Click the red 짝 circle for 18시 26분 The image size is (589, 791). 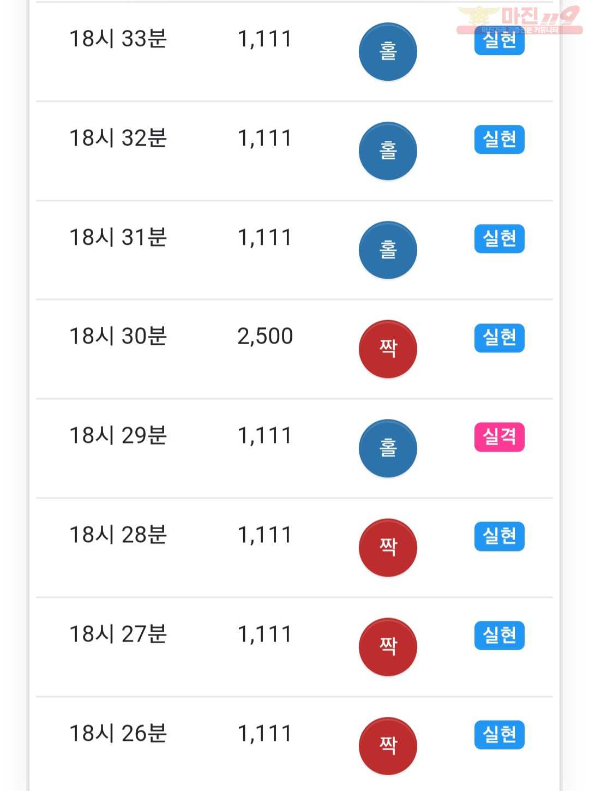(x=388, y=746)
